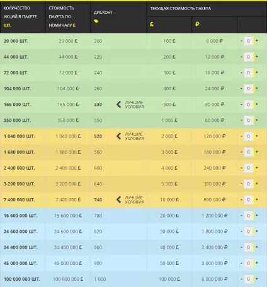Decrease quantity for 34 400 000 шт. package

[x=241, y=247]
